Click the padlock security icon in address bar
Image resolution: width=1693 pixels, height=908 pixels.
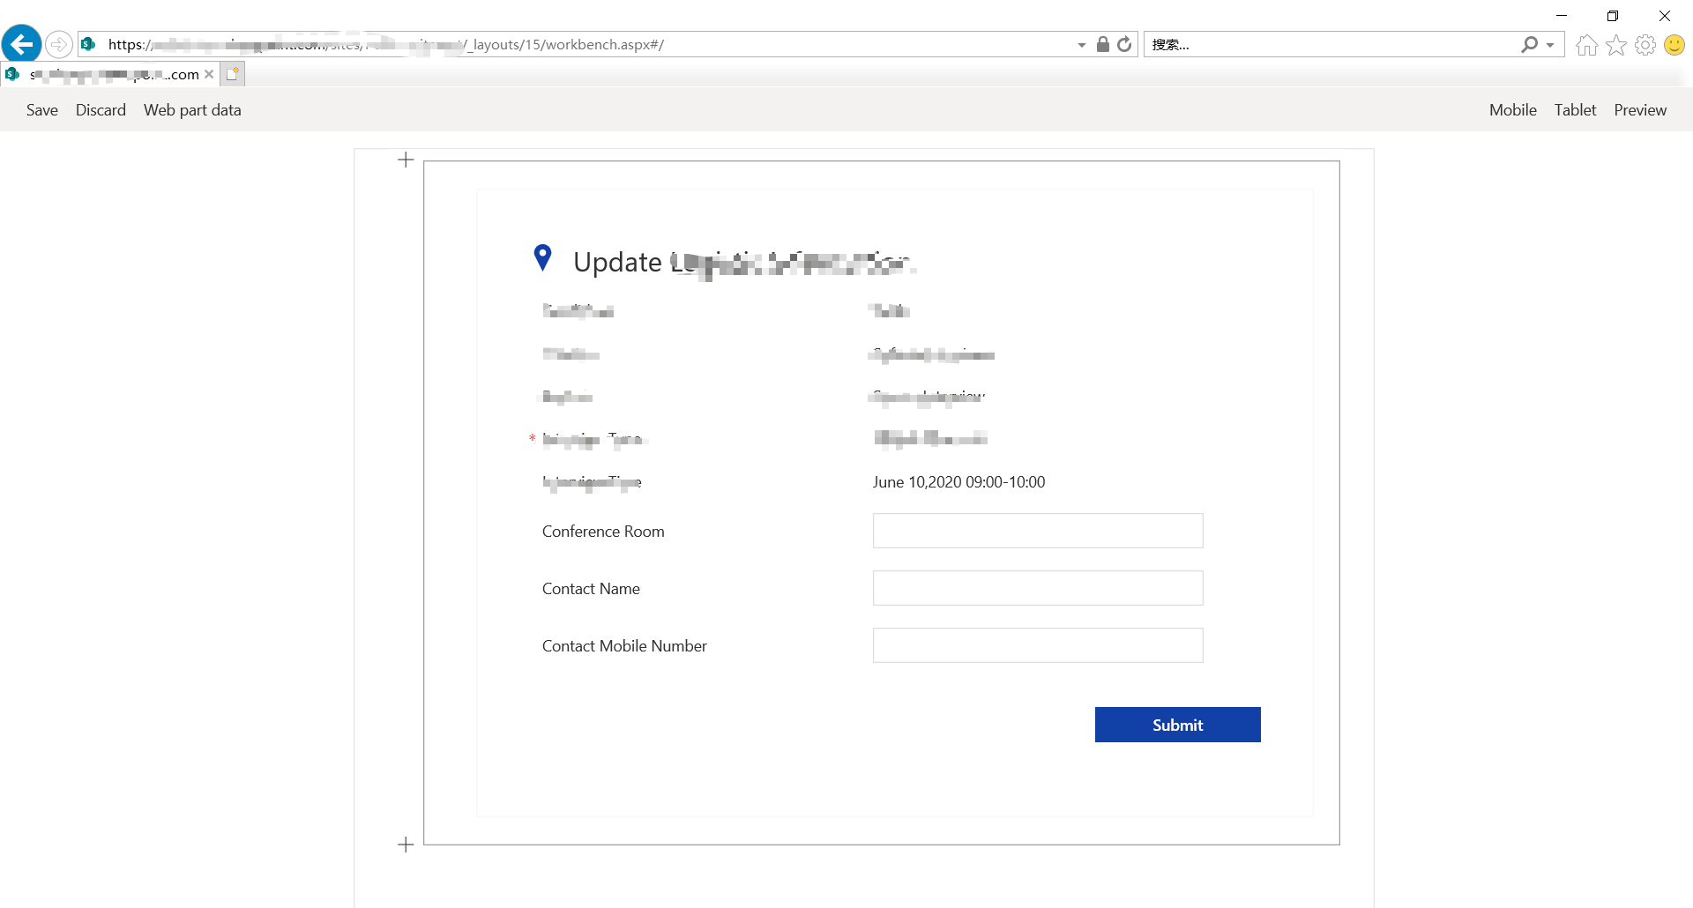pyautogui.click(x=1101, y=44)
